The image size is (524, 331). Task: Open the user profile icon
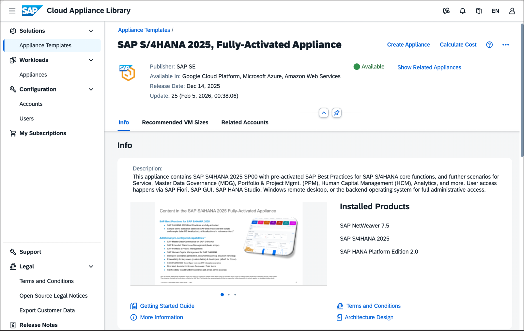[x=512, y=11]
